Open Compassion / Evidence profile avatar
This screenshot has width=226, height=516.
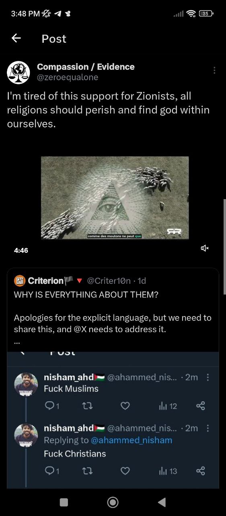coord(18,72)
